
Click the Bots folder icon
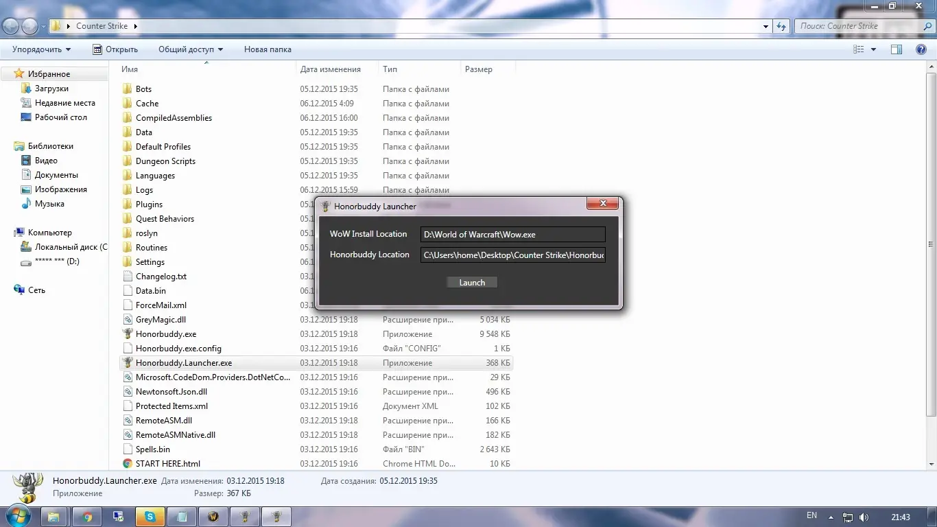pyautogui.click(x=128, y=89)
